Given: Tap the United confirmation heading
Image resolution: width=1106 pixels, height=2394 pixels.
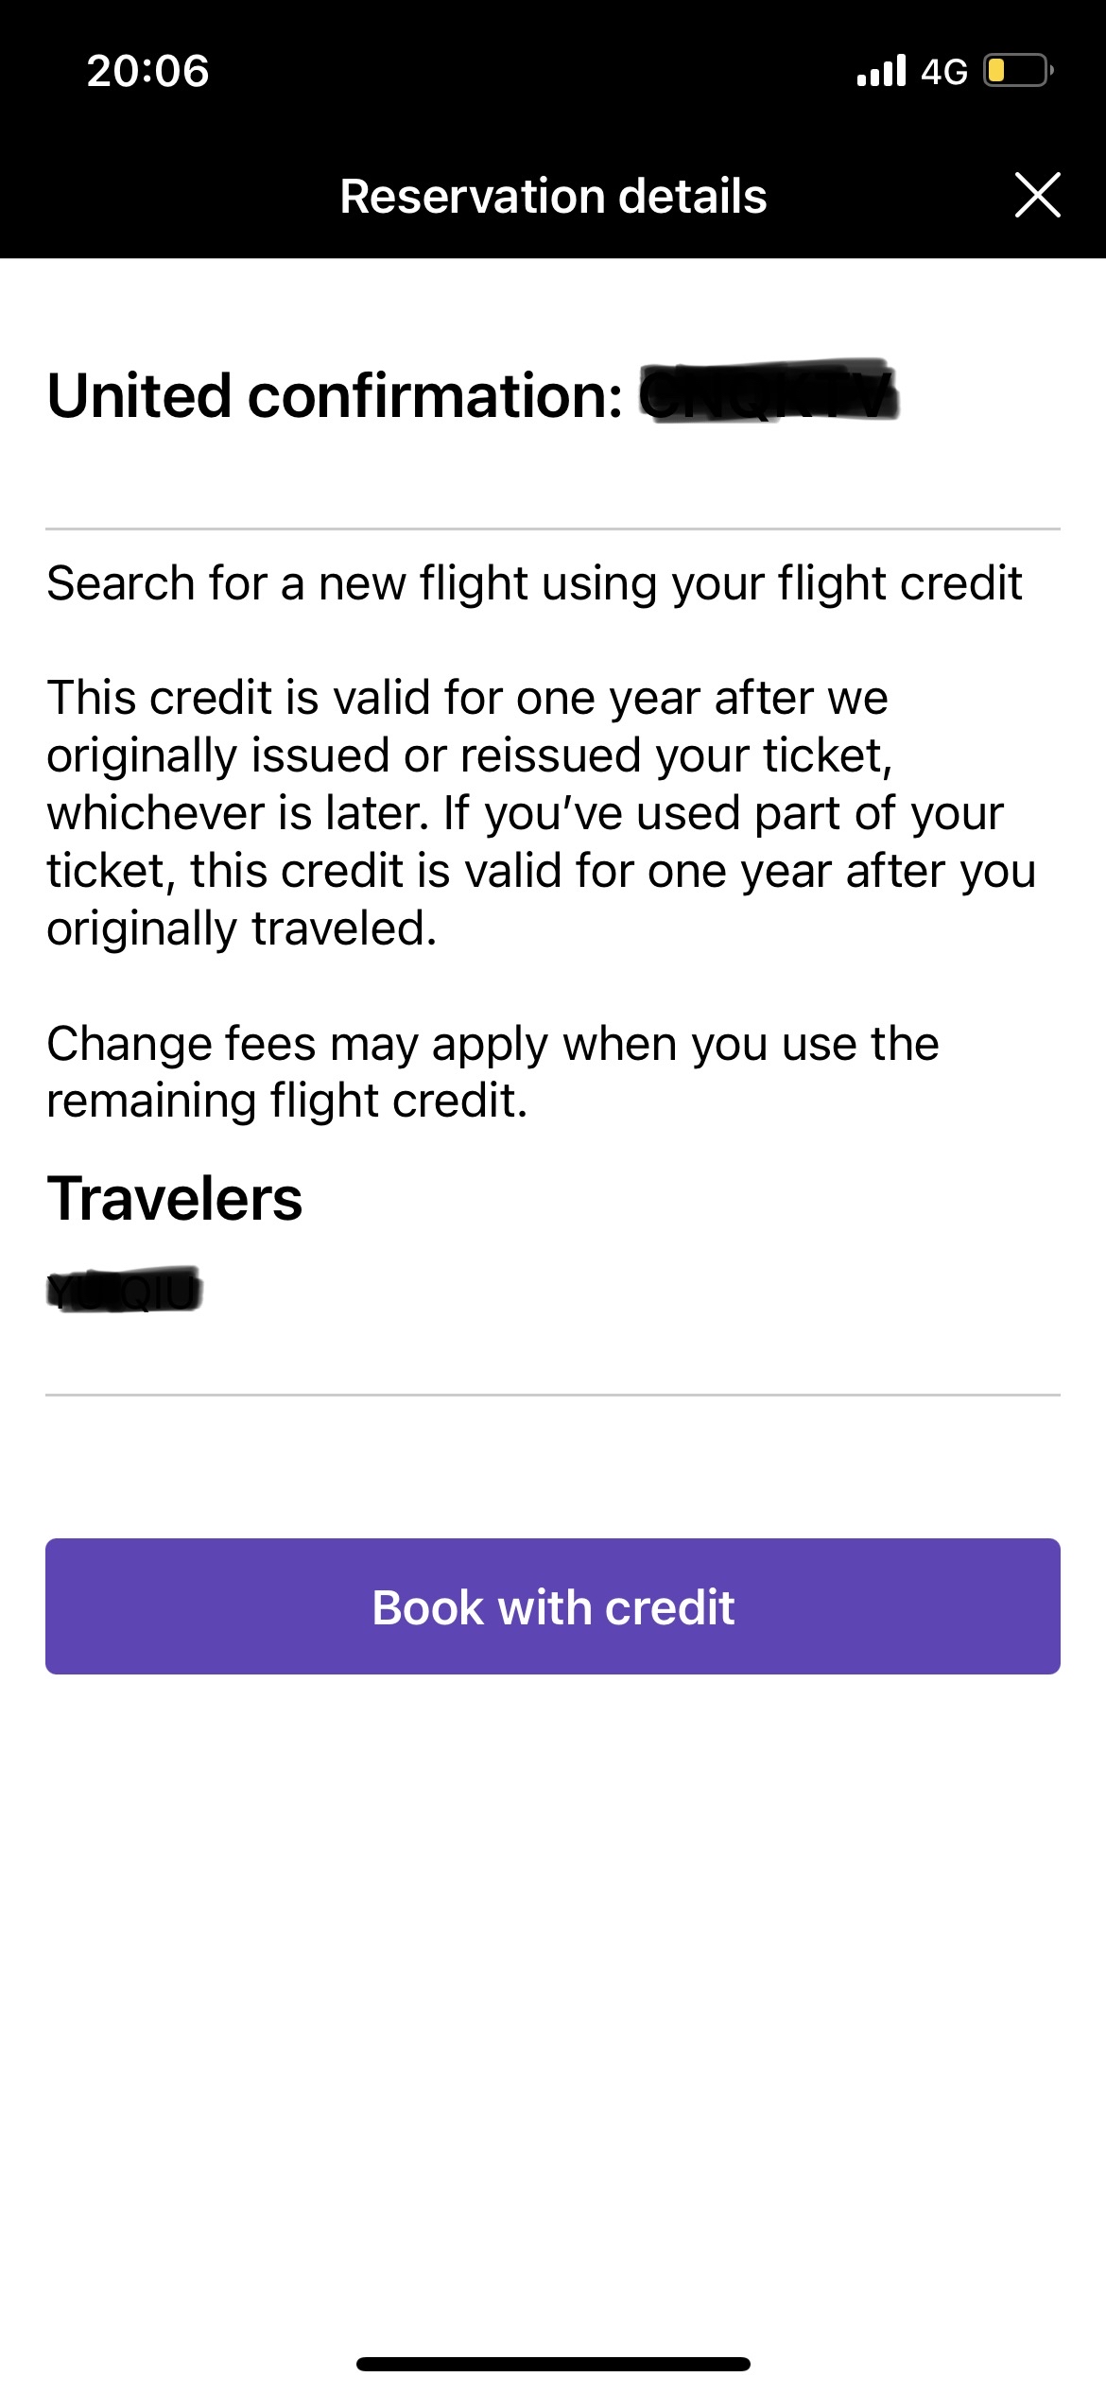Looking at the screenshot, I should coord(336,395).
